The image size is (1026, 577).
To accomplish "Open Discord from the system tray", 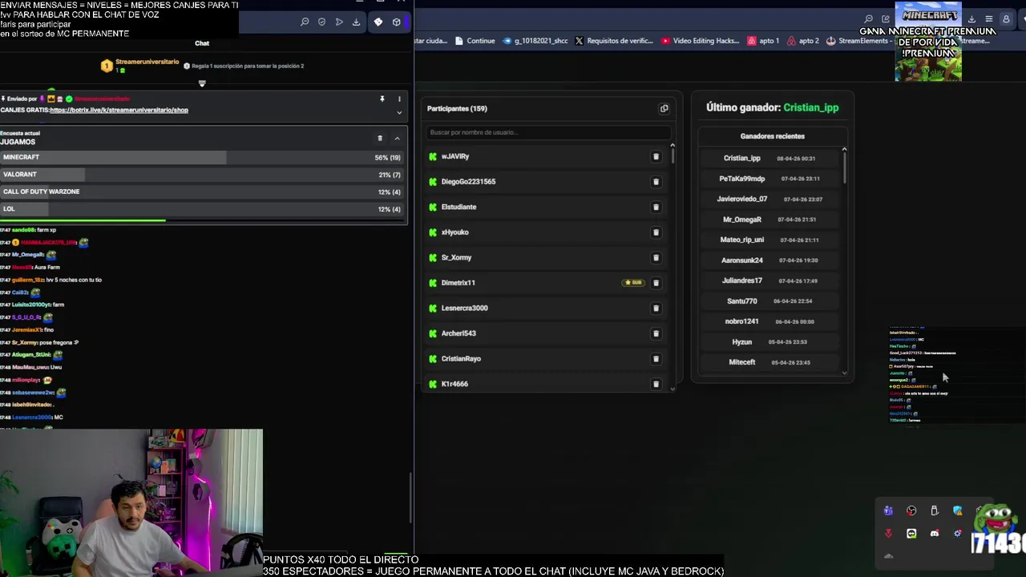I will [935, 533].
